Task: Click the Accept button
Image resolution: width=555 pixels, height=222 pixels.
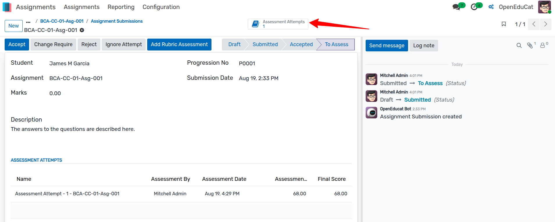Action: point(17,44)
